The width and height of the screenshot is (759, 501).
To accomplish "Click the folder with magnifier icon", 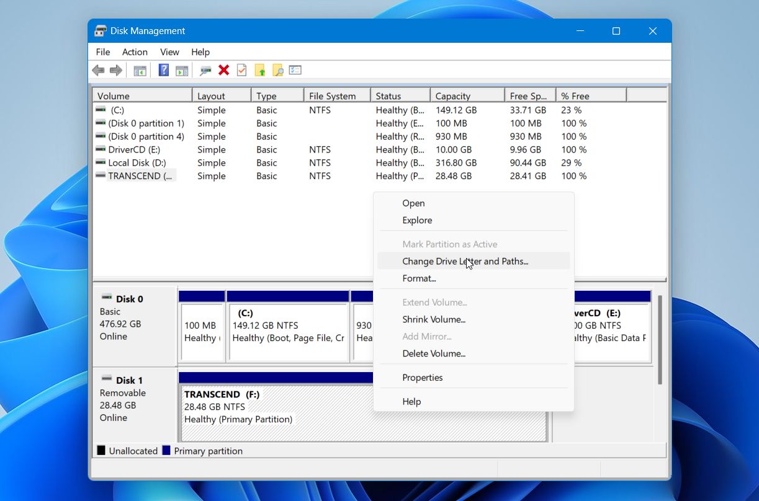I will [277, 70].
